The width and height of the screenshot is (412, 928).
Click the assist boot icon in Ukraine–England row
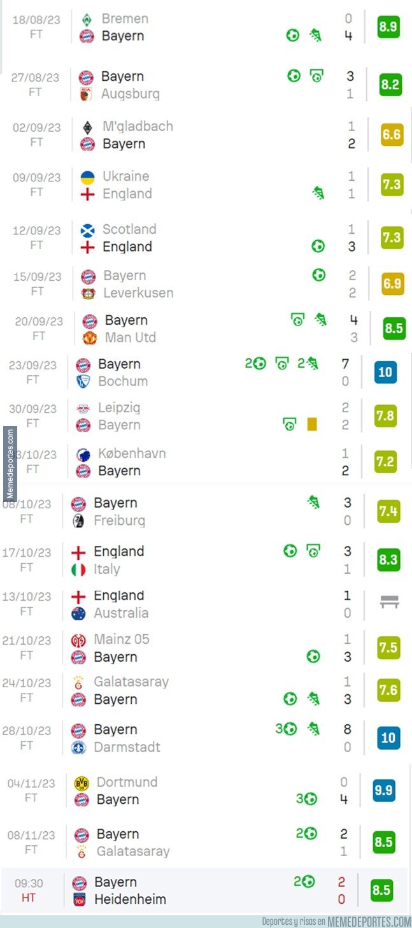[318, 192]
